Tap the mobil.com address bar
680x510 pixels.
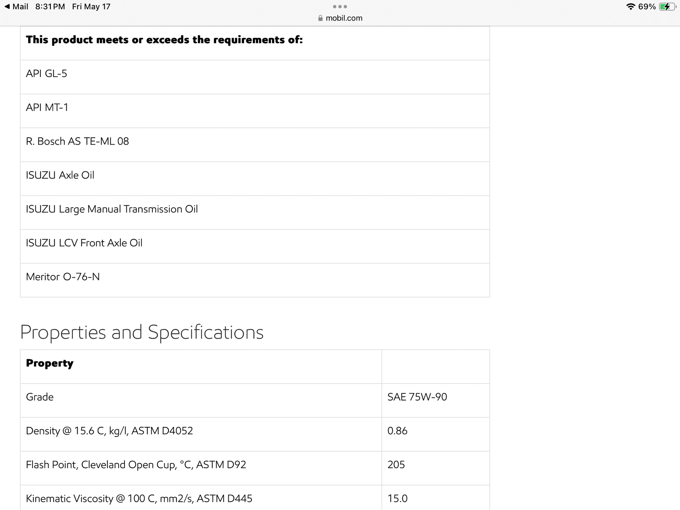(x=340, y=18)
